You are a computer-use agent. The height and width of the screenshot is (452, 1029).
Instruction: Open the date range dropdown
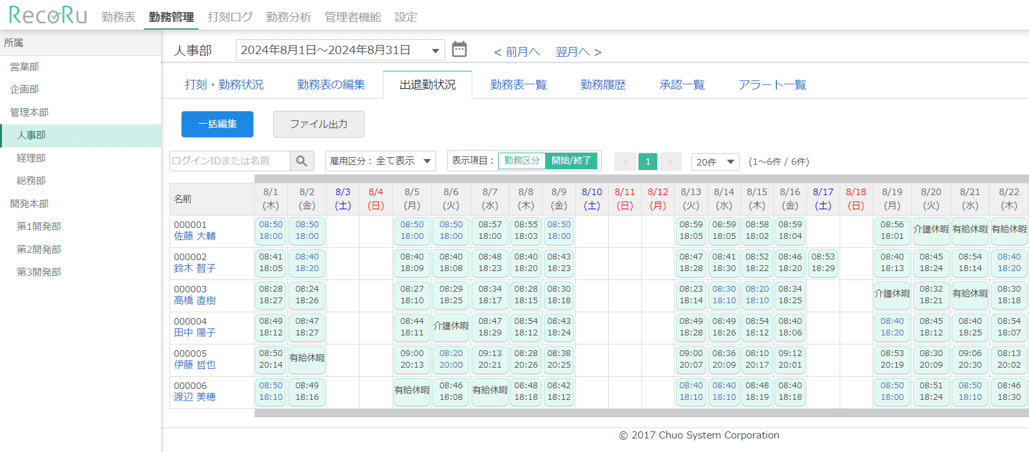340,50
